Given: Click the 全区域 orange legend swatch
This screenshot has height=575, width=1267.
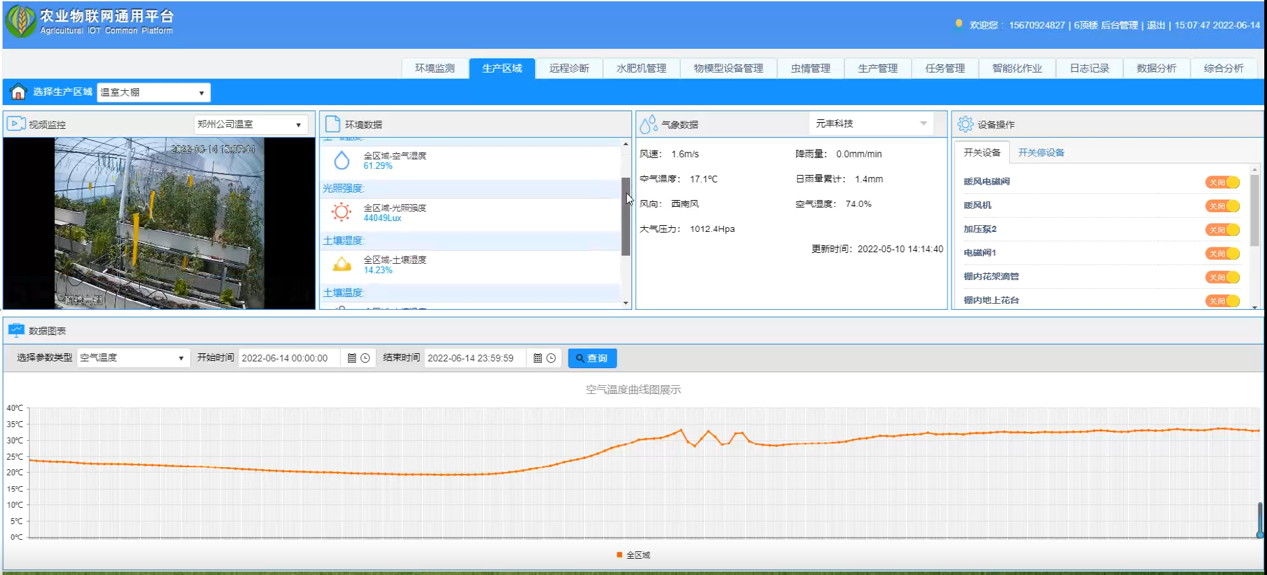Looking at the screenshot, I should [619, 555].
